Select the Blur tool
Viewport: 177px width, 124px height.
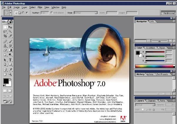[x=5, y=55]
